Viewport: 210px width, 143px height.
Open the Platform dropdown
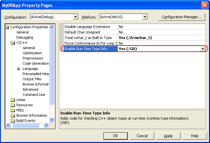(144, 17)
